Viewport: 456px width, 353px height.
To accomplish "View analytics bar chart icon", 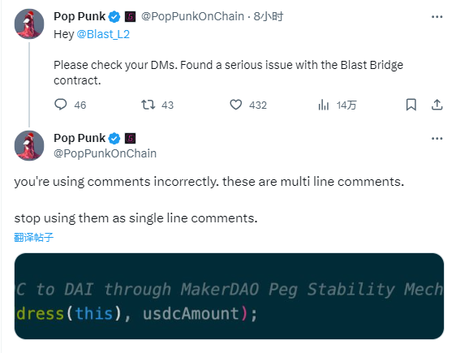I will pos(324,105).
